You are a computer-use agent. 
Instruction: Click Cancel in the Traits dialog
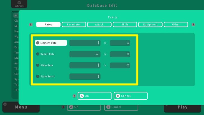pos(131,96)
